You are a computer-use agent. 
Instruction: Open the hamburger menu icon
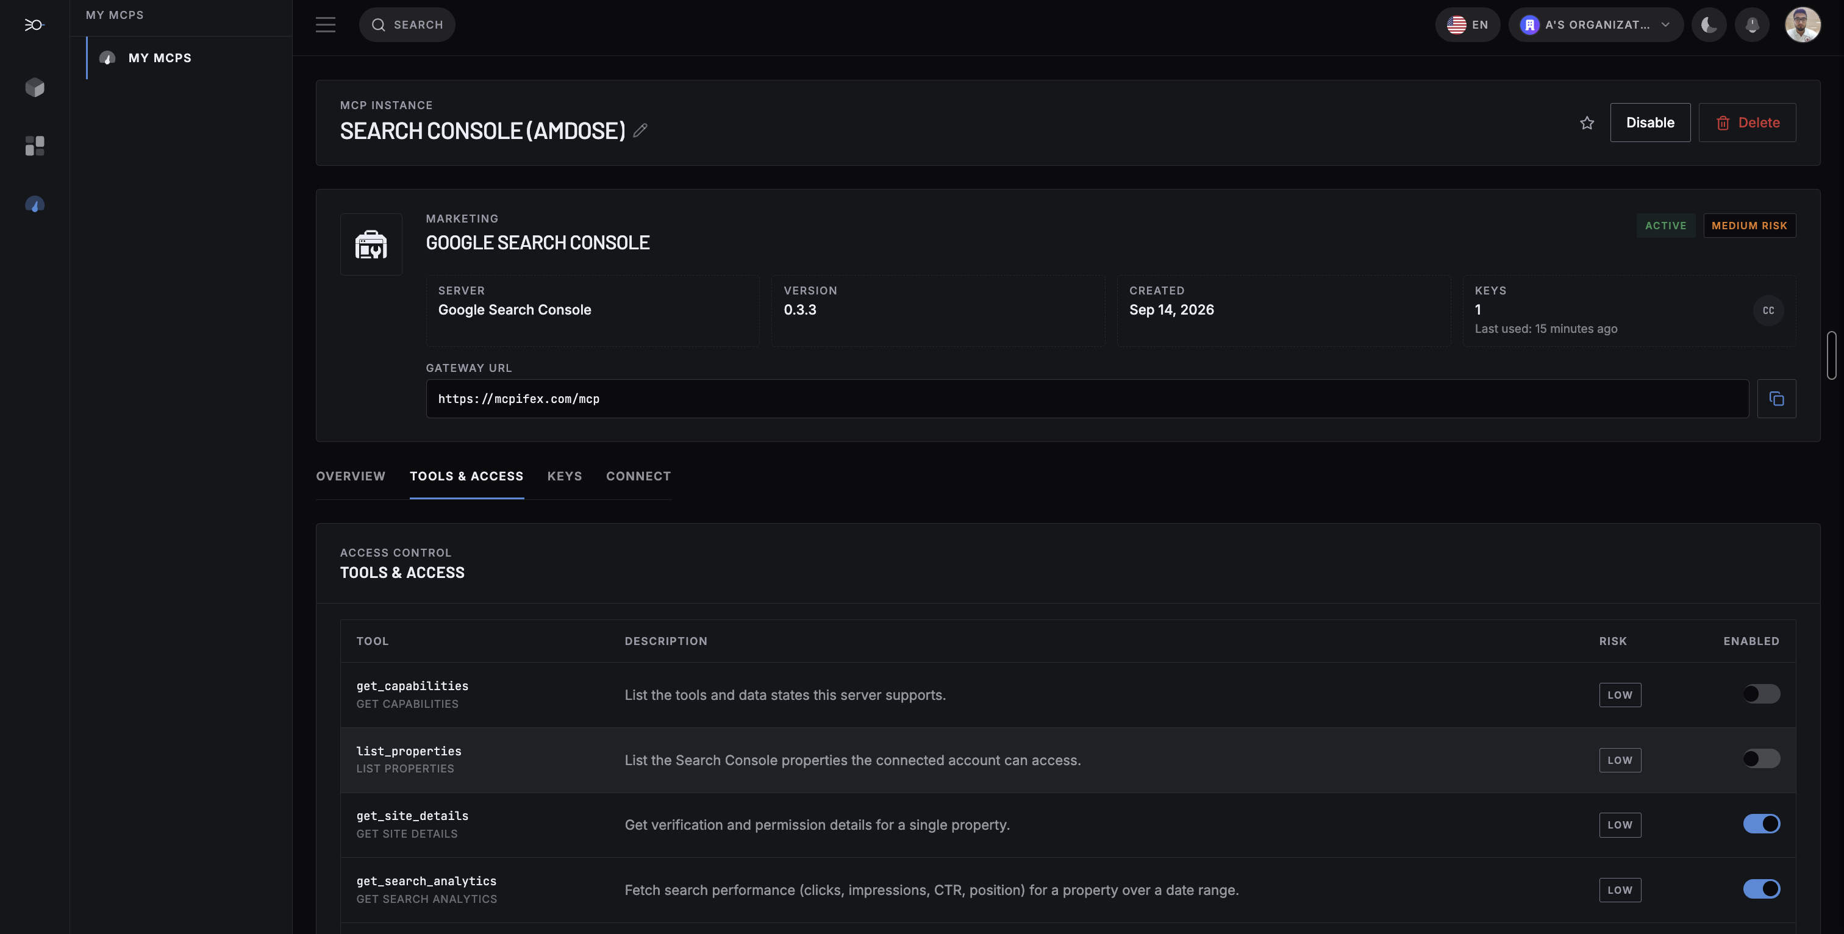[x=326, y=25]
